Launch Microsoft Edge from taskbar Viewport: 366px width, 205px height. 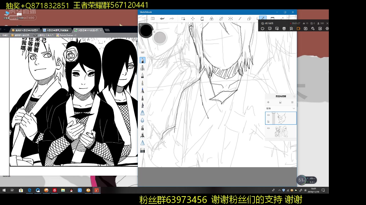[x=29, y=190]
